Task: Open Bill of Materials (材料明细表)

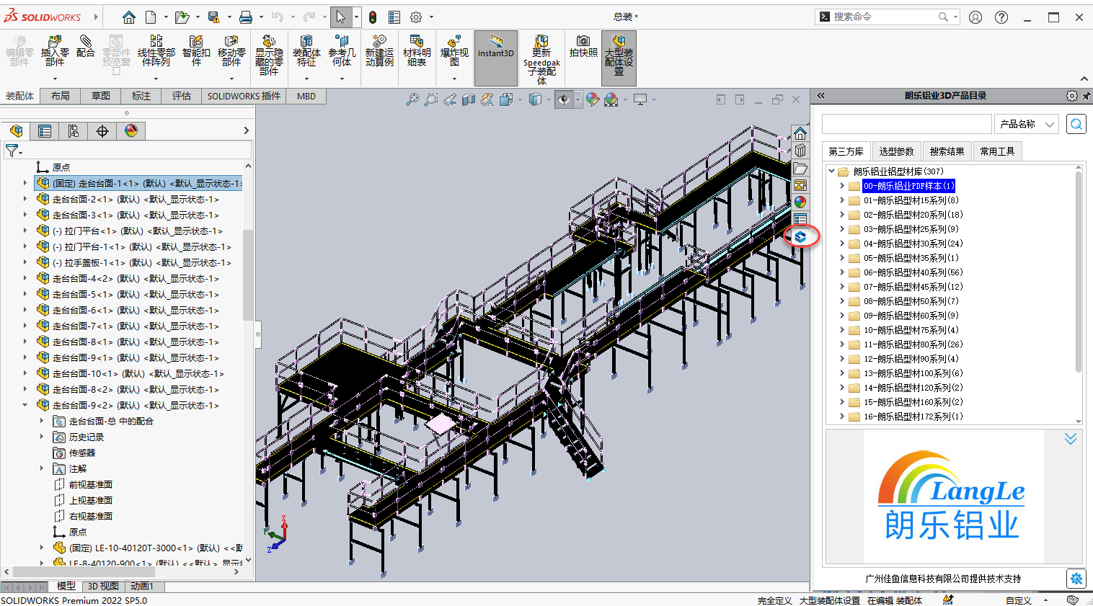Action: (417, 50)
